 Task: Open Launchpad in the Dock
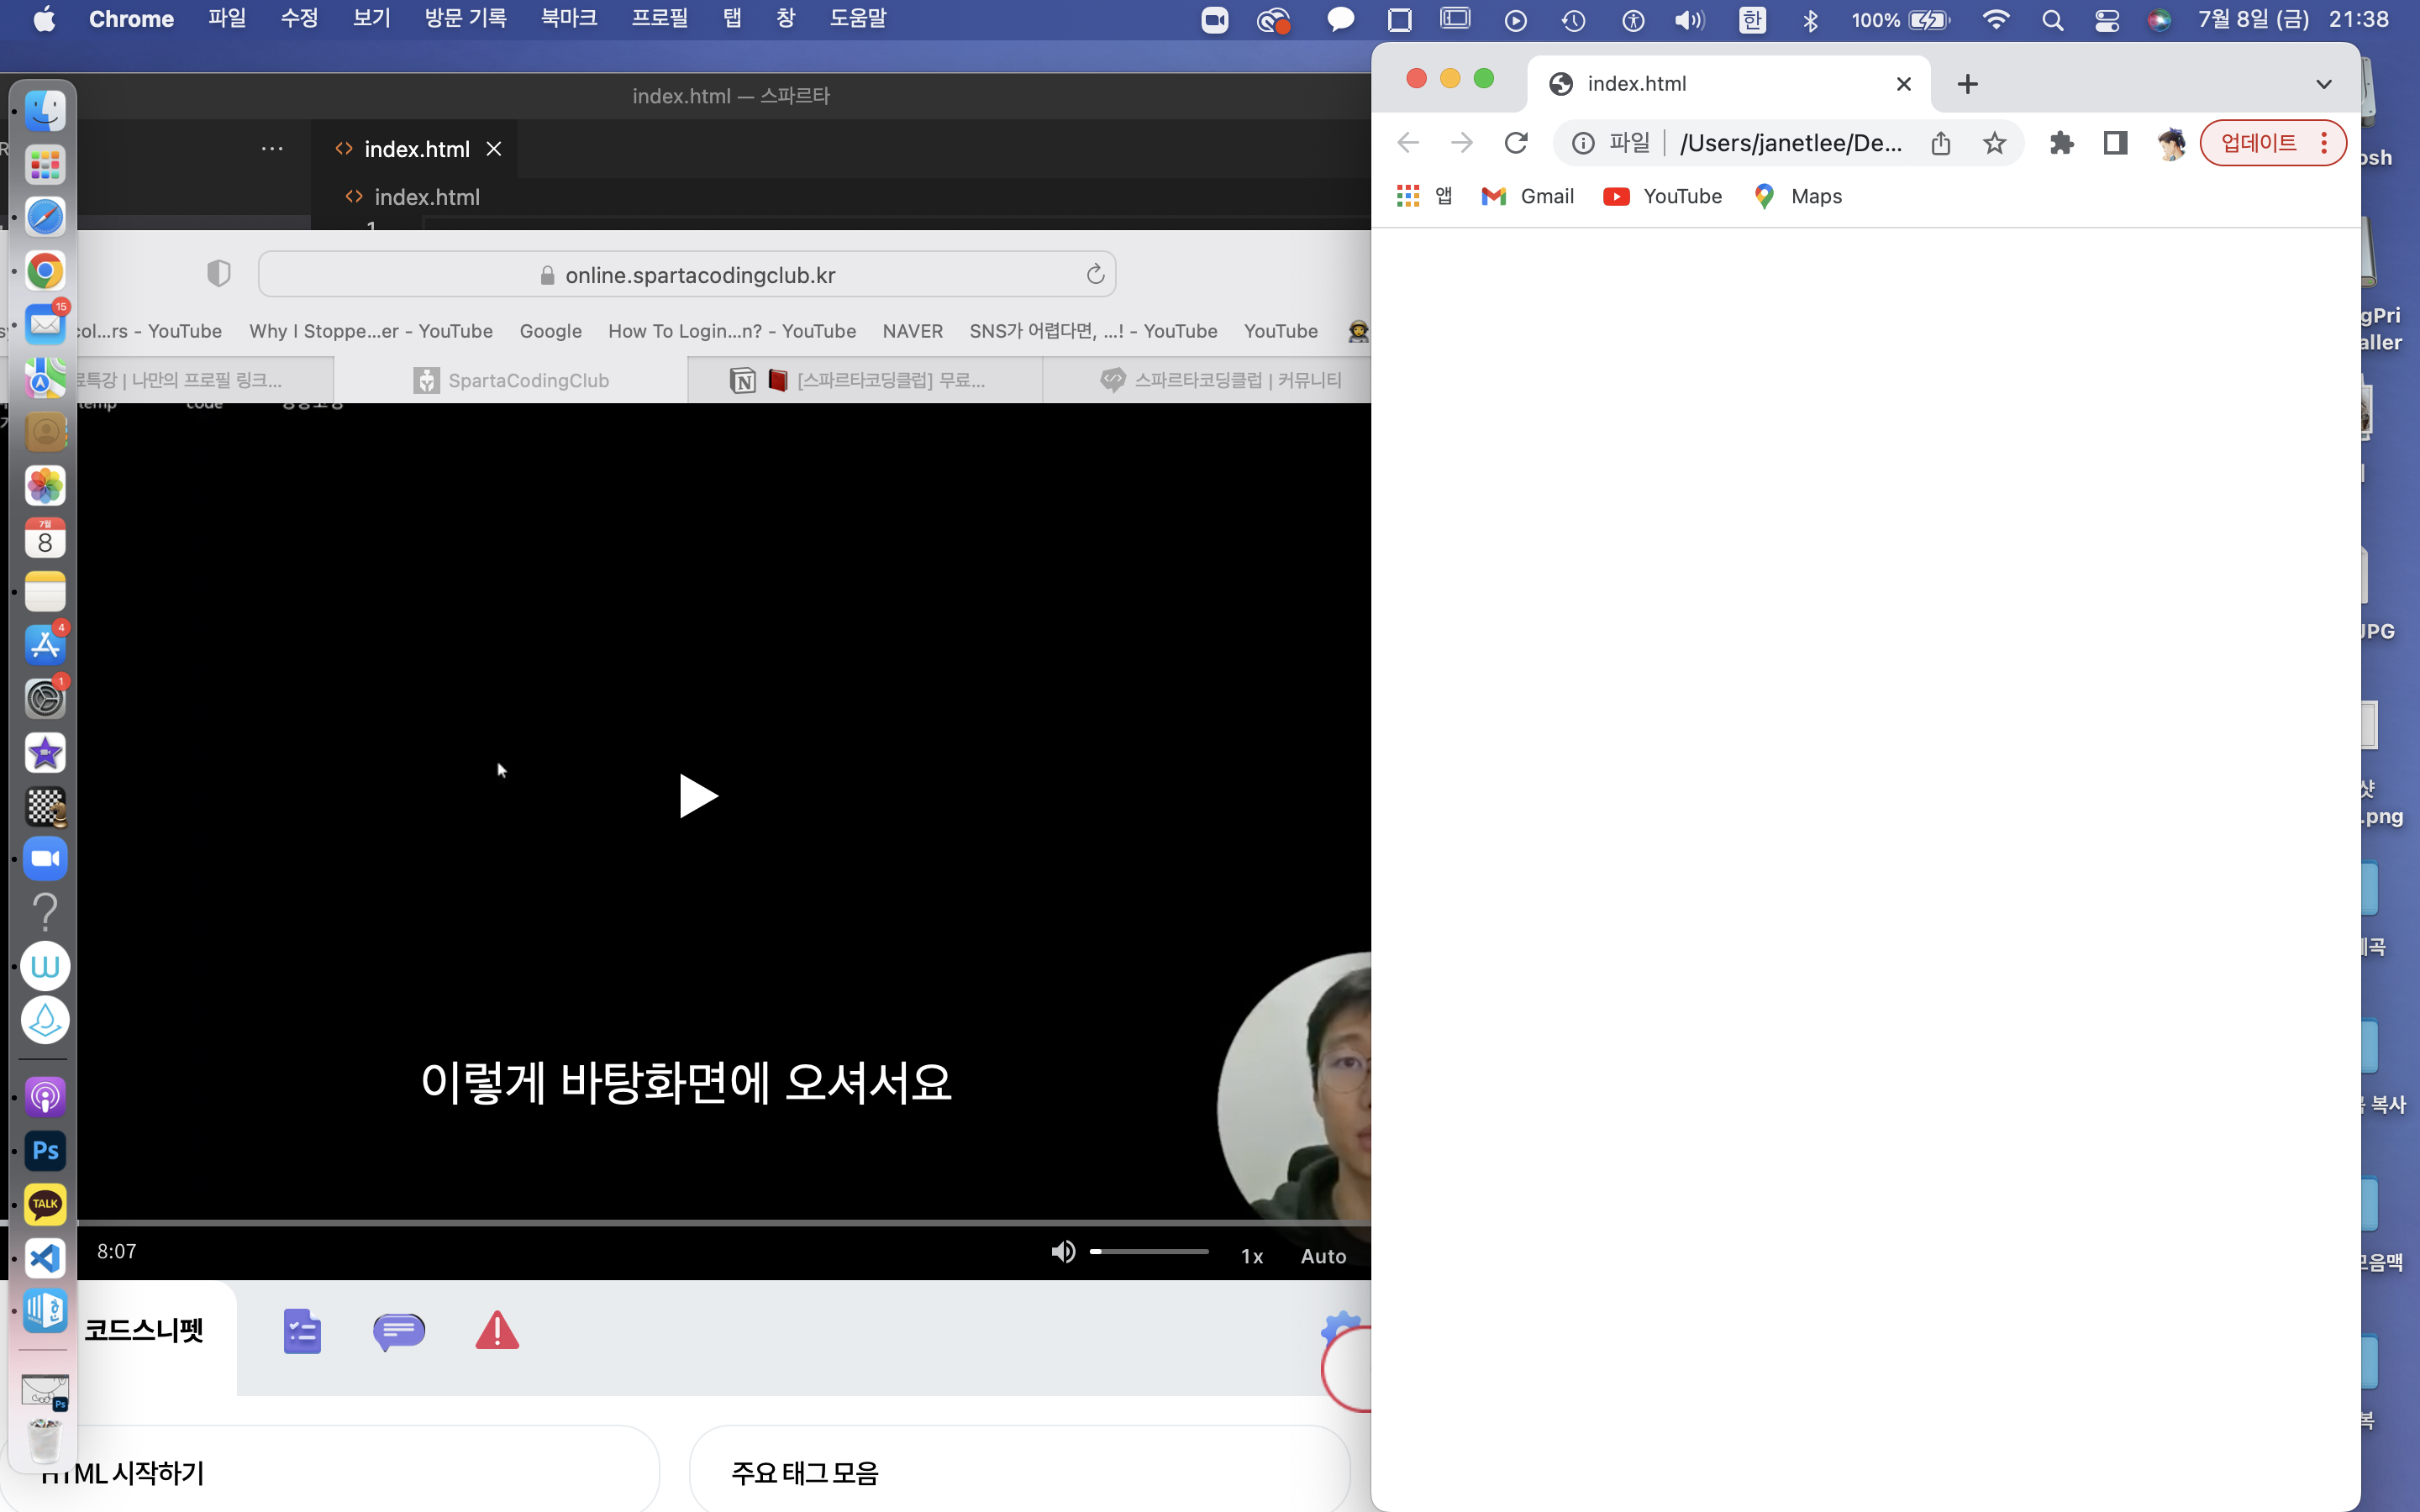click(45, 164)
